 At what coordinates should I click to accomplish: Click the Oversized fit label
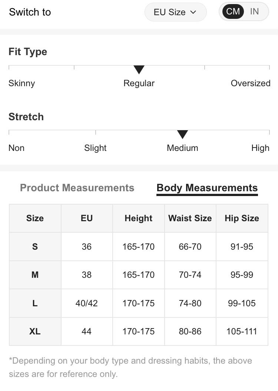point(250,83)
